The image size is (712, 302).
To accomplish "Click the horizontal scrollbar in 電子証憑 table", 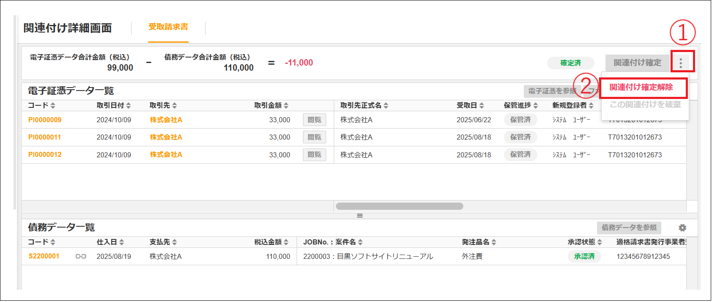I will pos(399,206).
